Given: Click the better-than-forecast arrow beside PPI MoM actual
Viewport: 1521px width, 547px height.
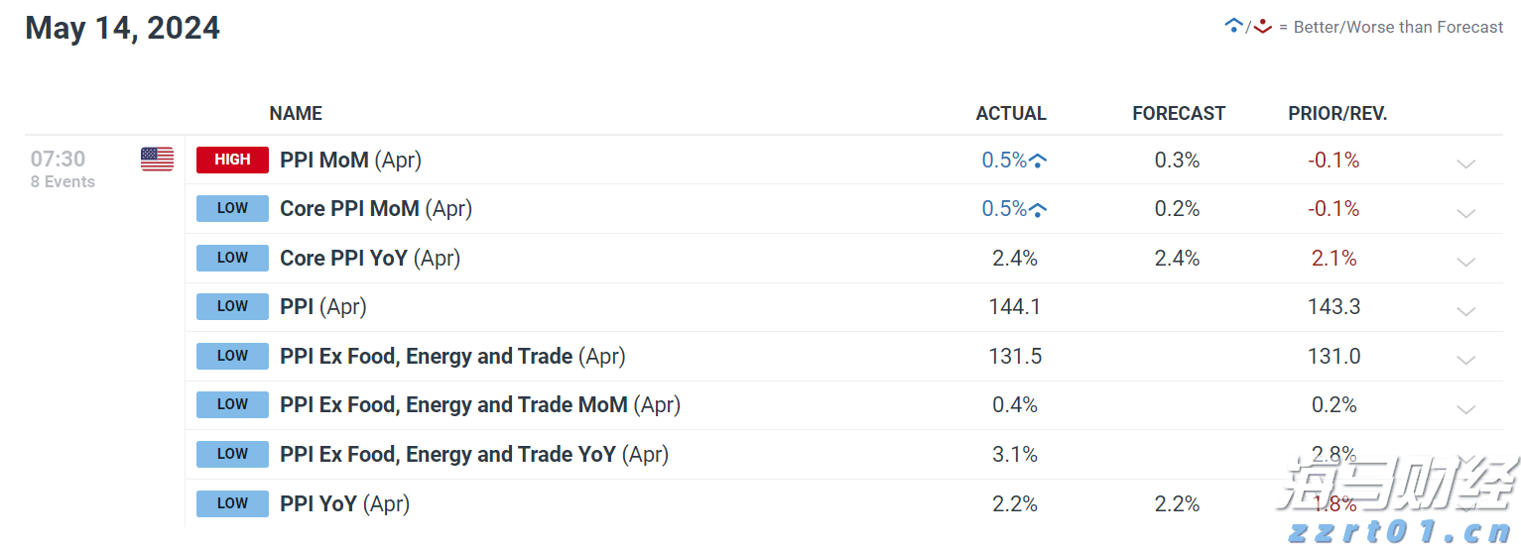Looking at the screenshot, I should coord(1038,161).
